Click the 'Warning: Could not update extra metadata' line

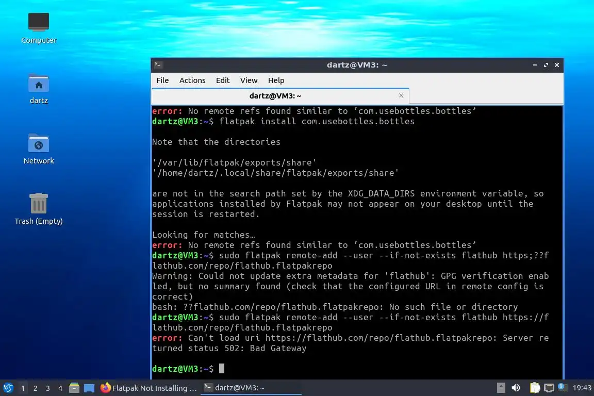[x=351, y=276]
